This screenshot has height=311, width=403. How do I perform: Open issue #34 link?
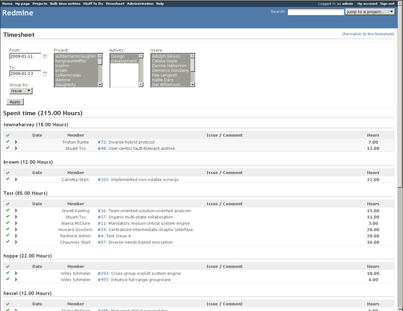102,230
